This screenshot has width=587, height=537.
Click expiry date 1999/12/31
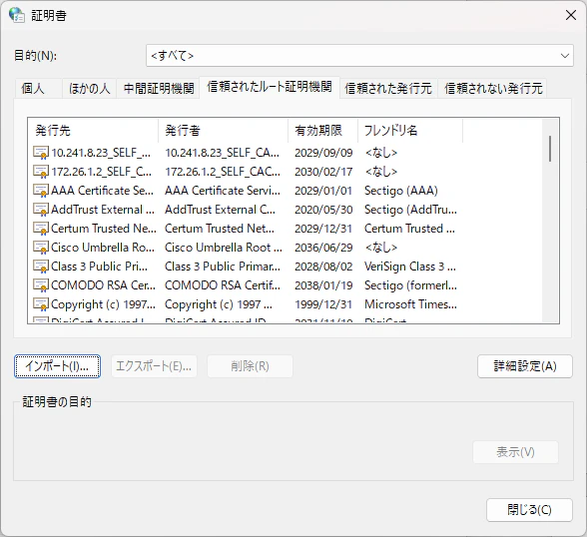tap(323, 304)
